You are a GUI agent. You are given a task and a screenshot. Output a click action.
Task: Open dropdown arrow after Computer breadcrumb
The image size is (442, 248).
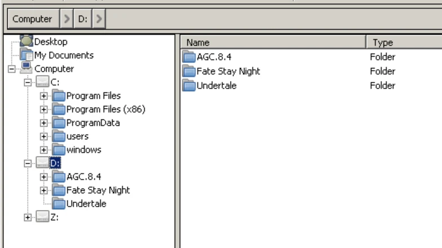click(x=67, y=19)
